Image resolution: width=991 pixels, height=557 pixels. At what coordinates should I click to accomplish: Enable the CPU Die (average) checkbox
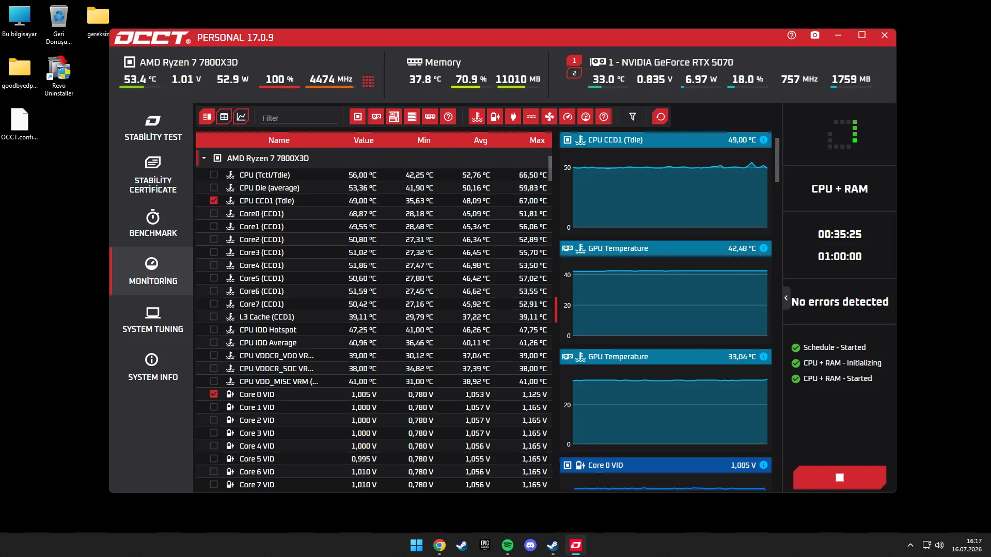pyautogui.click(x=214, y=188)
